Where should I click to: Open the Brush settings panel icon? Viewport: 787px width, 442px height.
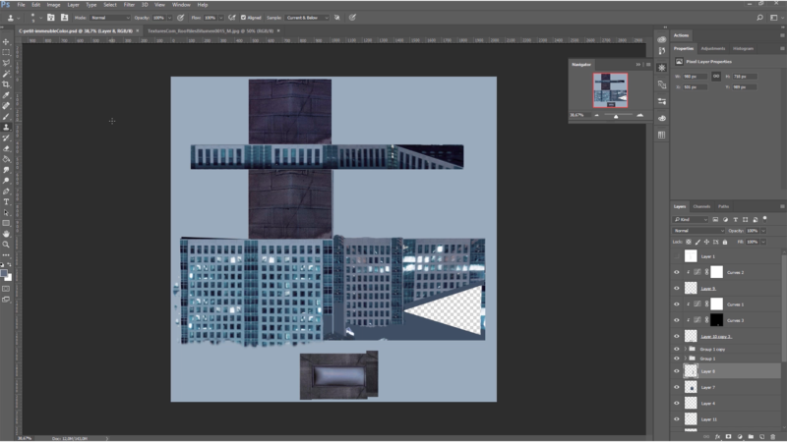[51, 18]
